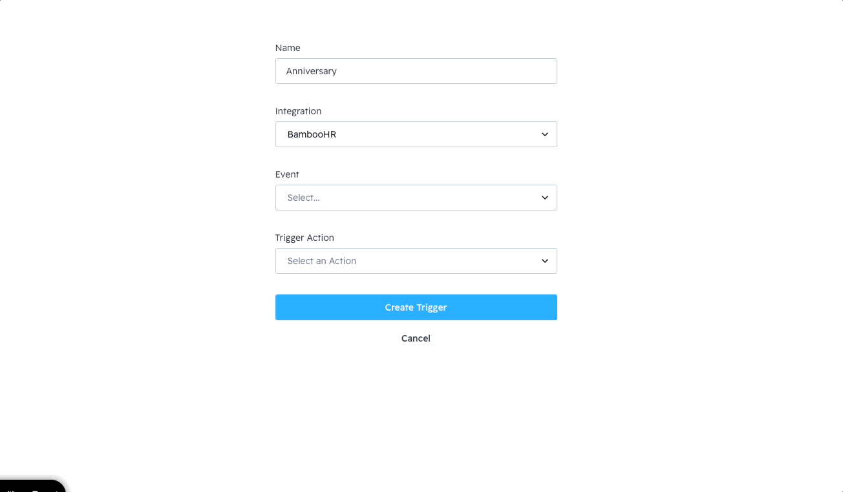This screenshot has height=492, width=843.
Task: Focus the Name input field
Action: point(416,71)
